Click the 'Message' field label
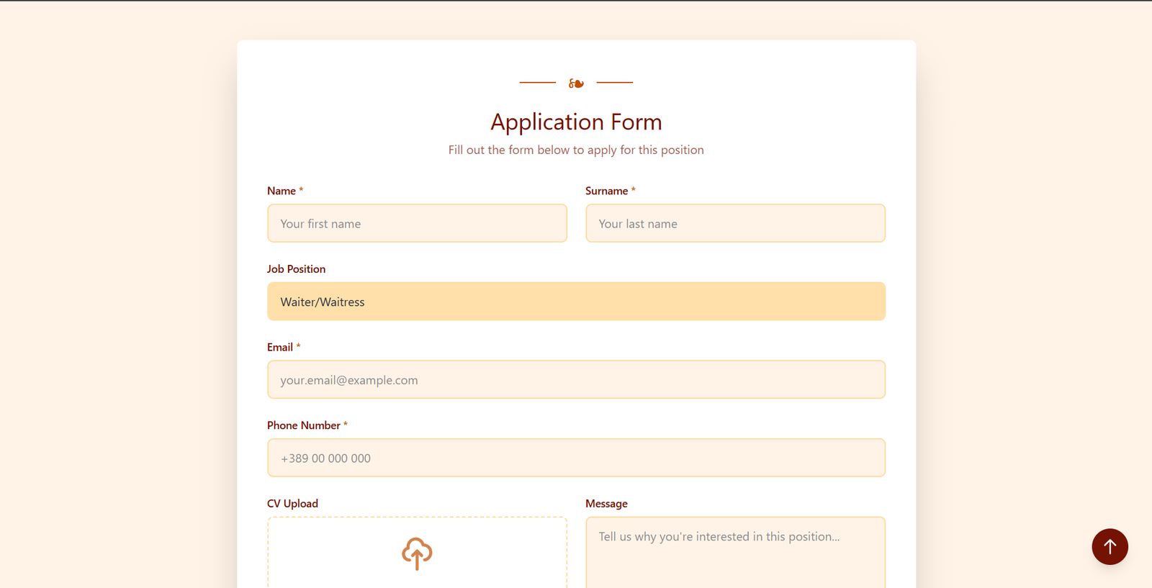This screenshot has width=1152, height=588. pos(606,504)
